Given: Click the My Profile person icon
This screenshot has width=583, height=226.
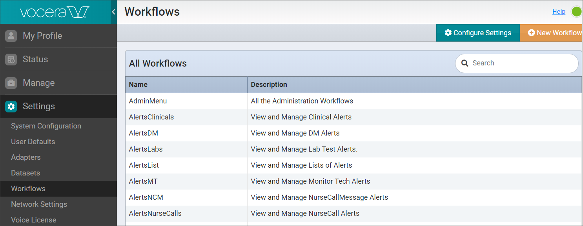Looking at the screenshot, I should pyautogui.click(x=11, y=36).
